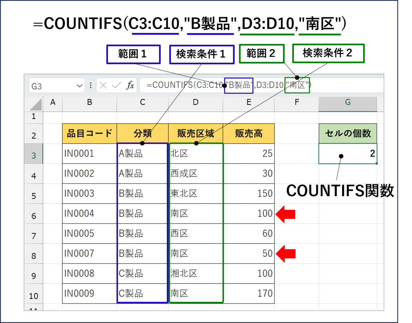Click header cell 販売区域
Screen dimensions: 412x323
coord(196,134)
